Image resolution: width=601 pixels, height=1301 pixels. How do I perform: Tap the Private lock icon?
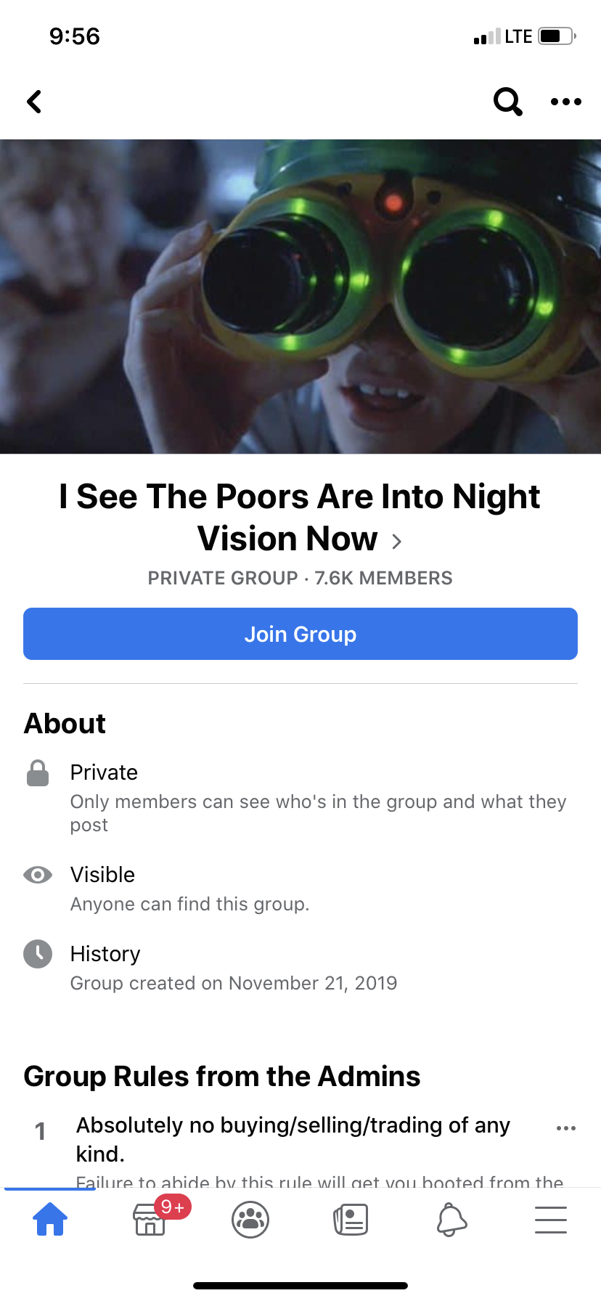point(38,773)
